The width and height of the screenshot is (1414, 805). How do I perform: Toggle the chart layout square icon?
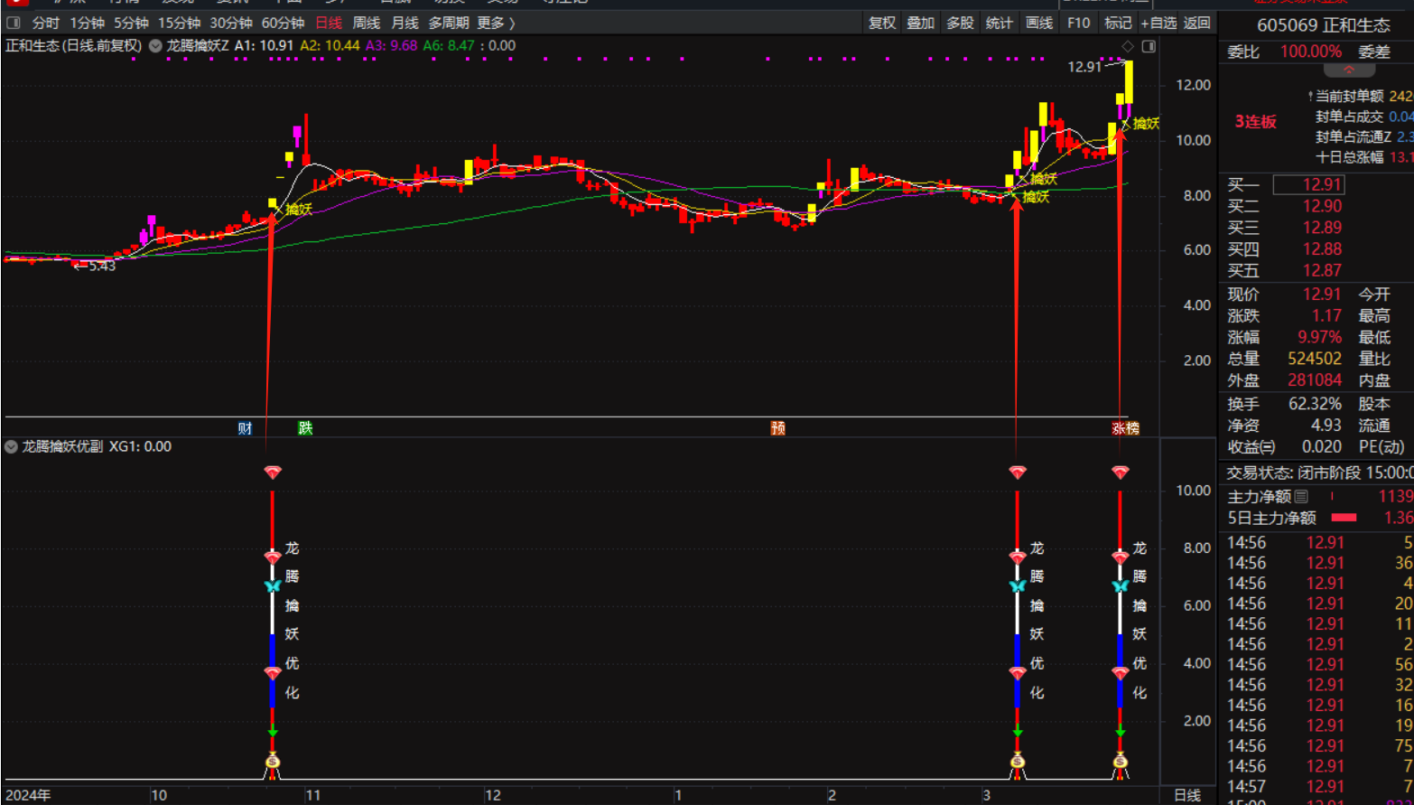click(x=1149, y=46)
